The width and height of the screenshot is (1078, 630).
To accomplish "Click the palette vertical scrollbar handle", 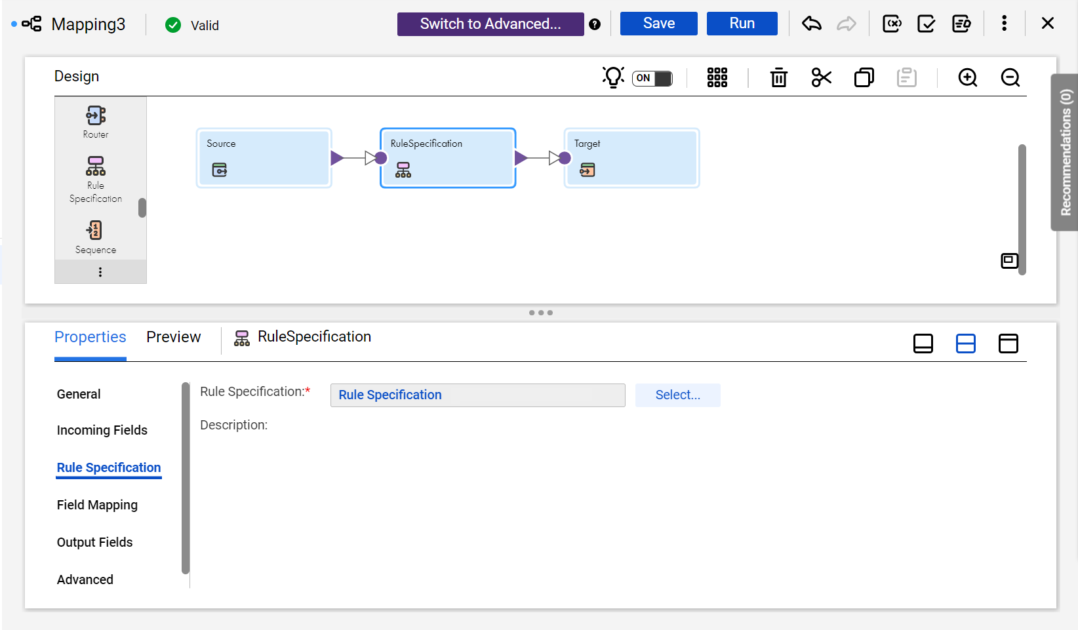I will pyautogui.click(x=142, y=208).
